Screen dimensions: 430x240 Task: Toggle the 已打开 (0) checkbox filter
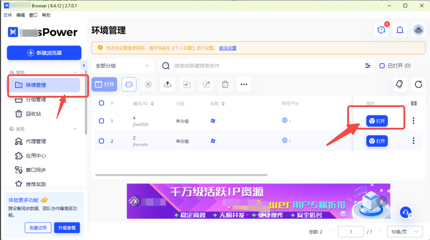point(382,66)
